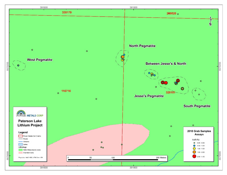The height and width of the screenshot is (175, 227).
Task: Click the Roads line legend symbol
Action: click(20, 139)
